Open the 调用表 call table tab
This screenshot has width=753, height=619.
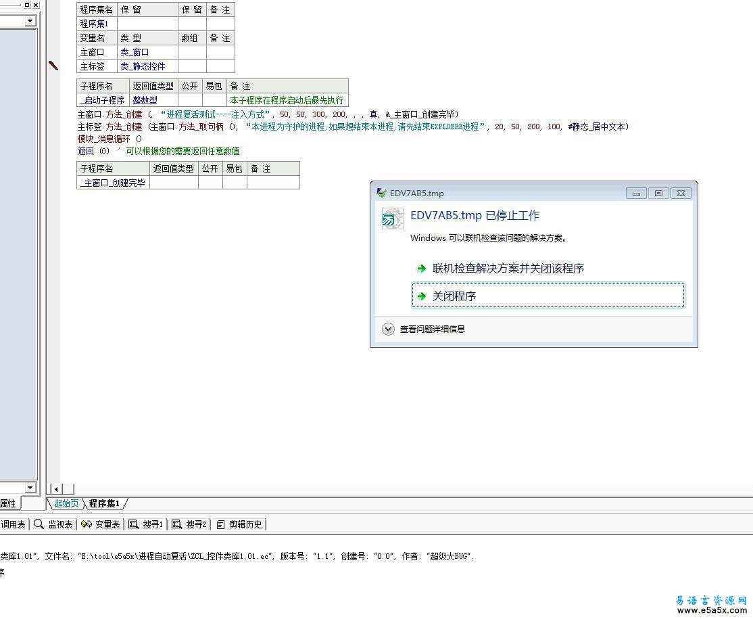[13, 524]
